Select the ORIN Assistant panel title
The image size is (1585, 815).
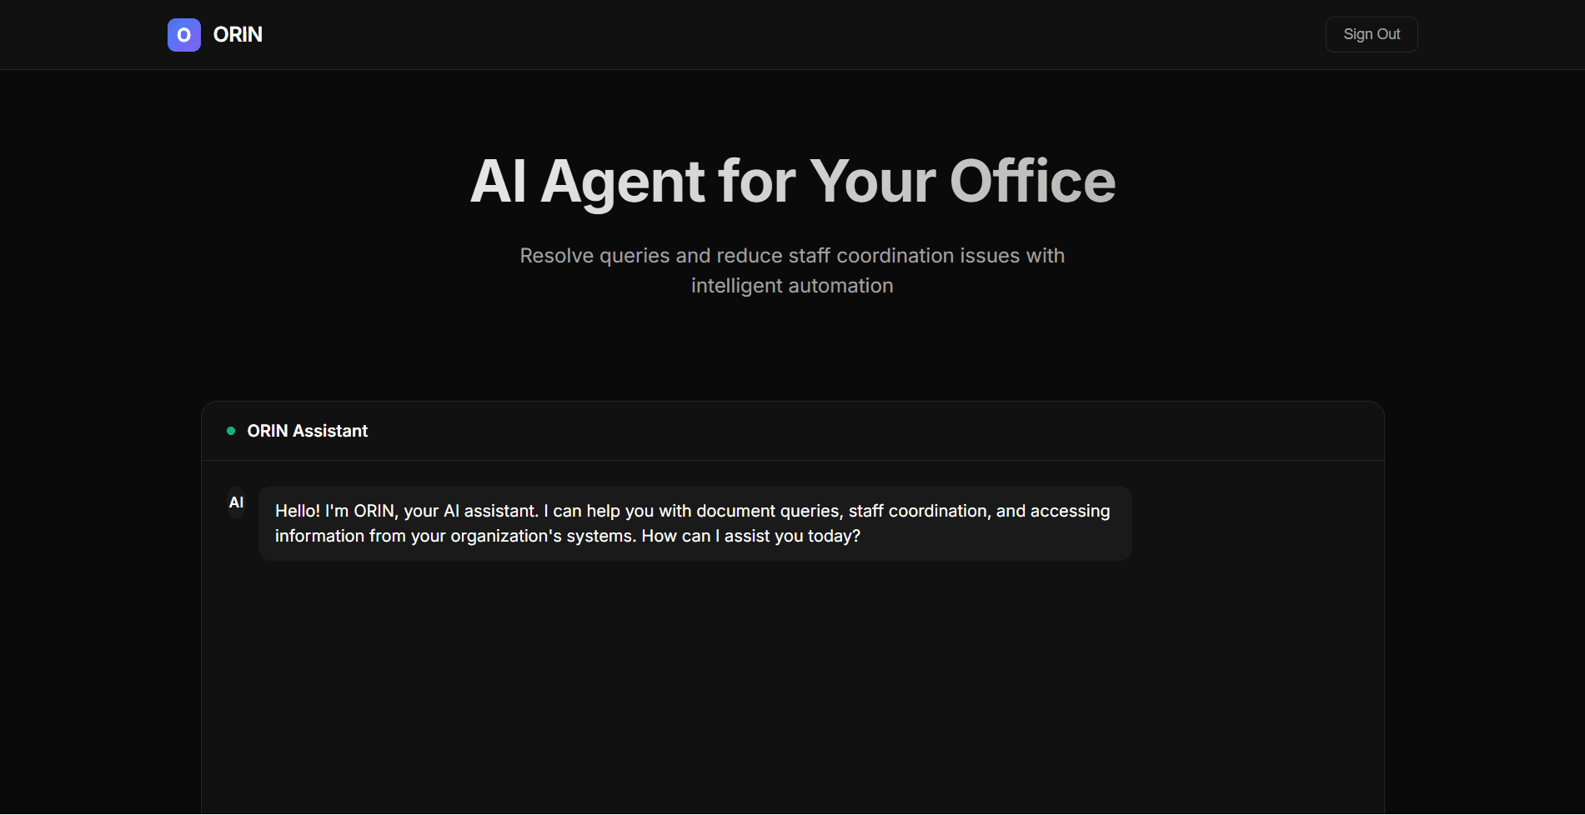tap(307, 431)
